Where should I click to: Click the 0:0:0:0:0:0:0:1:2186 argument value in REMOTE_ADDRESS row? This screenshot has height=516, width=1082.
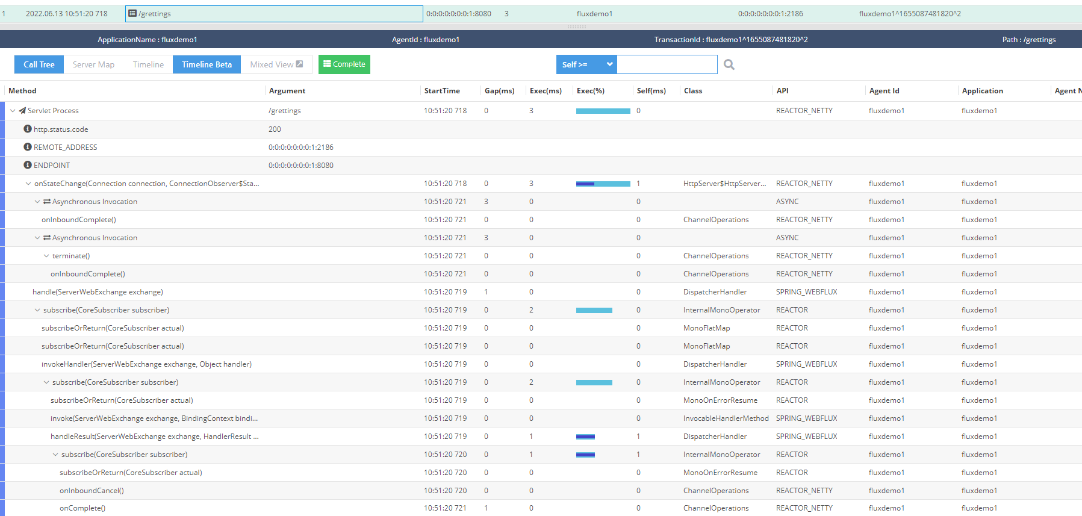click(301, 148)
